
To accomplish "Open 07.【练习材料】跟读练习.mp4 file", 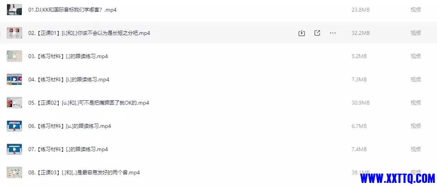I will click(68, 149).
